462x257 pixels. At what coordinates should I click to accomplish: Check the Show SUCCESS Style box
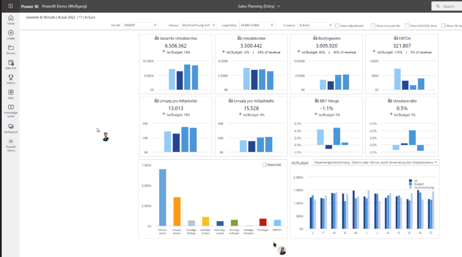(407, 26)
